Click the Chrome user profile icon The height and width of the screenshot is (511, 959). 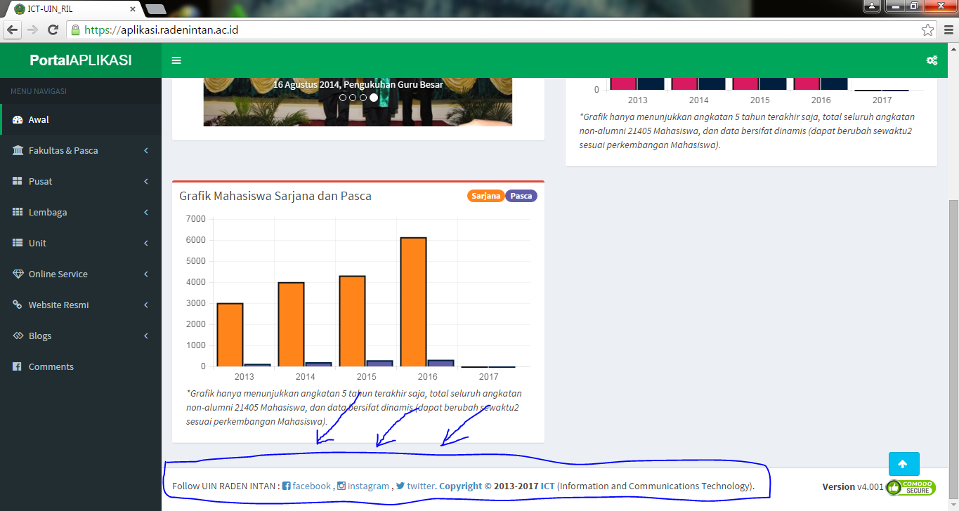[872, 6]
